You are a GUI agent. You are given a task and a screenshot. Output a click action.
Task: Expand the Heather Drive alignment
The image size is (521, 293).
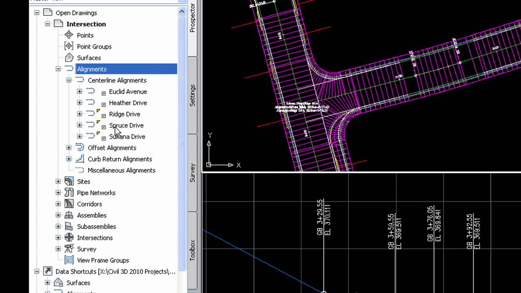(x=79, y=103)
